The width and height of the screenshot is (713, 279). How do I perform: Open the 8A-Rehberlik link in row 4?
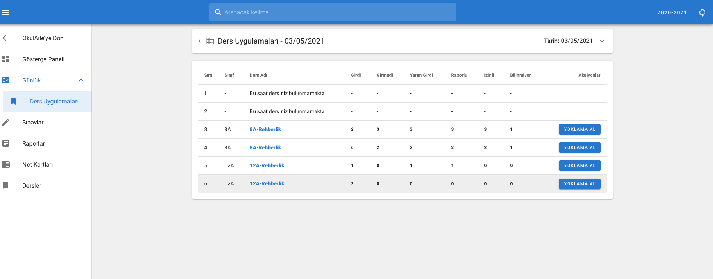(265, 147)
